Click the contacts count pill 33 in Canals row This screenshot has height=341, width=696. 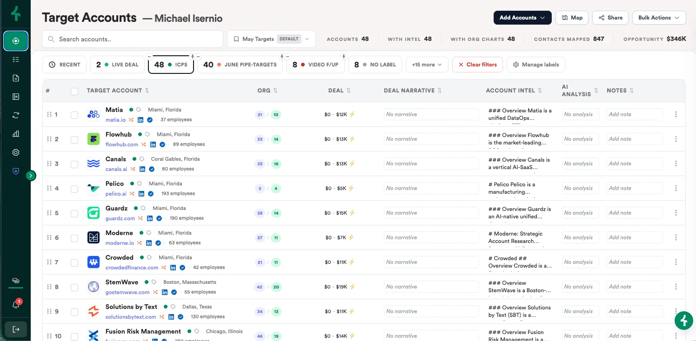coord(260,164)
